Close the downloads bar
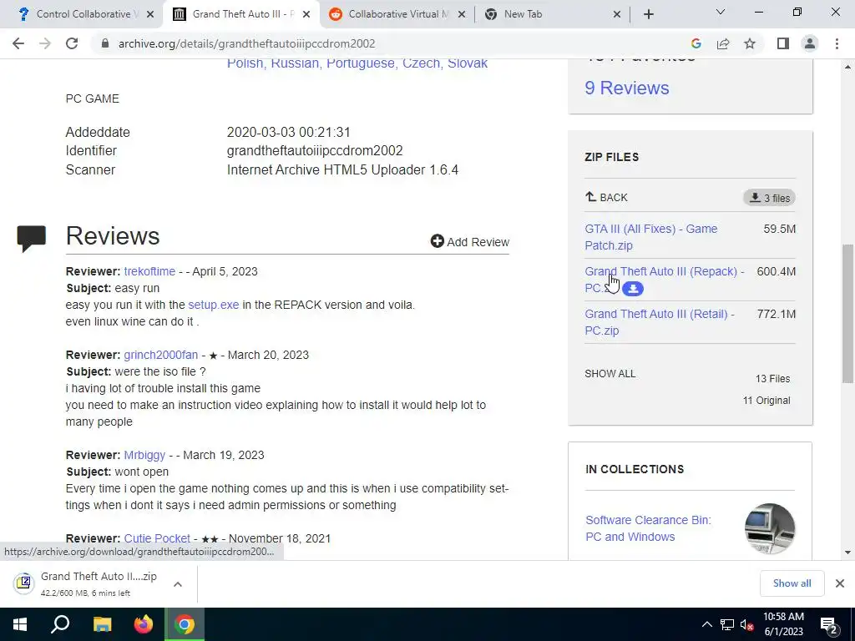The image size is (855, 641). tap(840, 583)
